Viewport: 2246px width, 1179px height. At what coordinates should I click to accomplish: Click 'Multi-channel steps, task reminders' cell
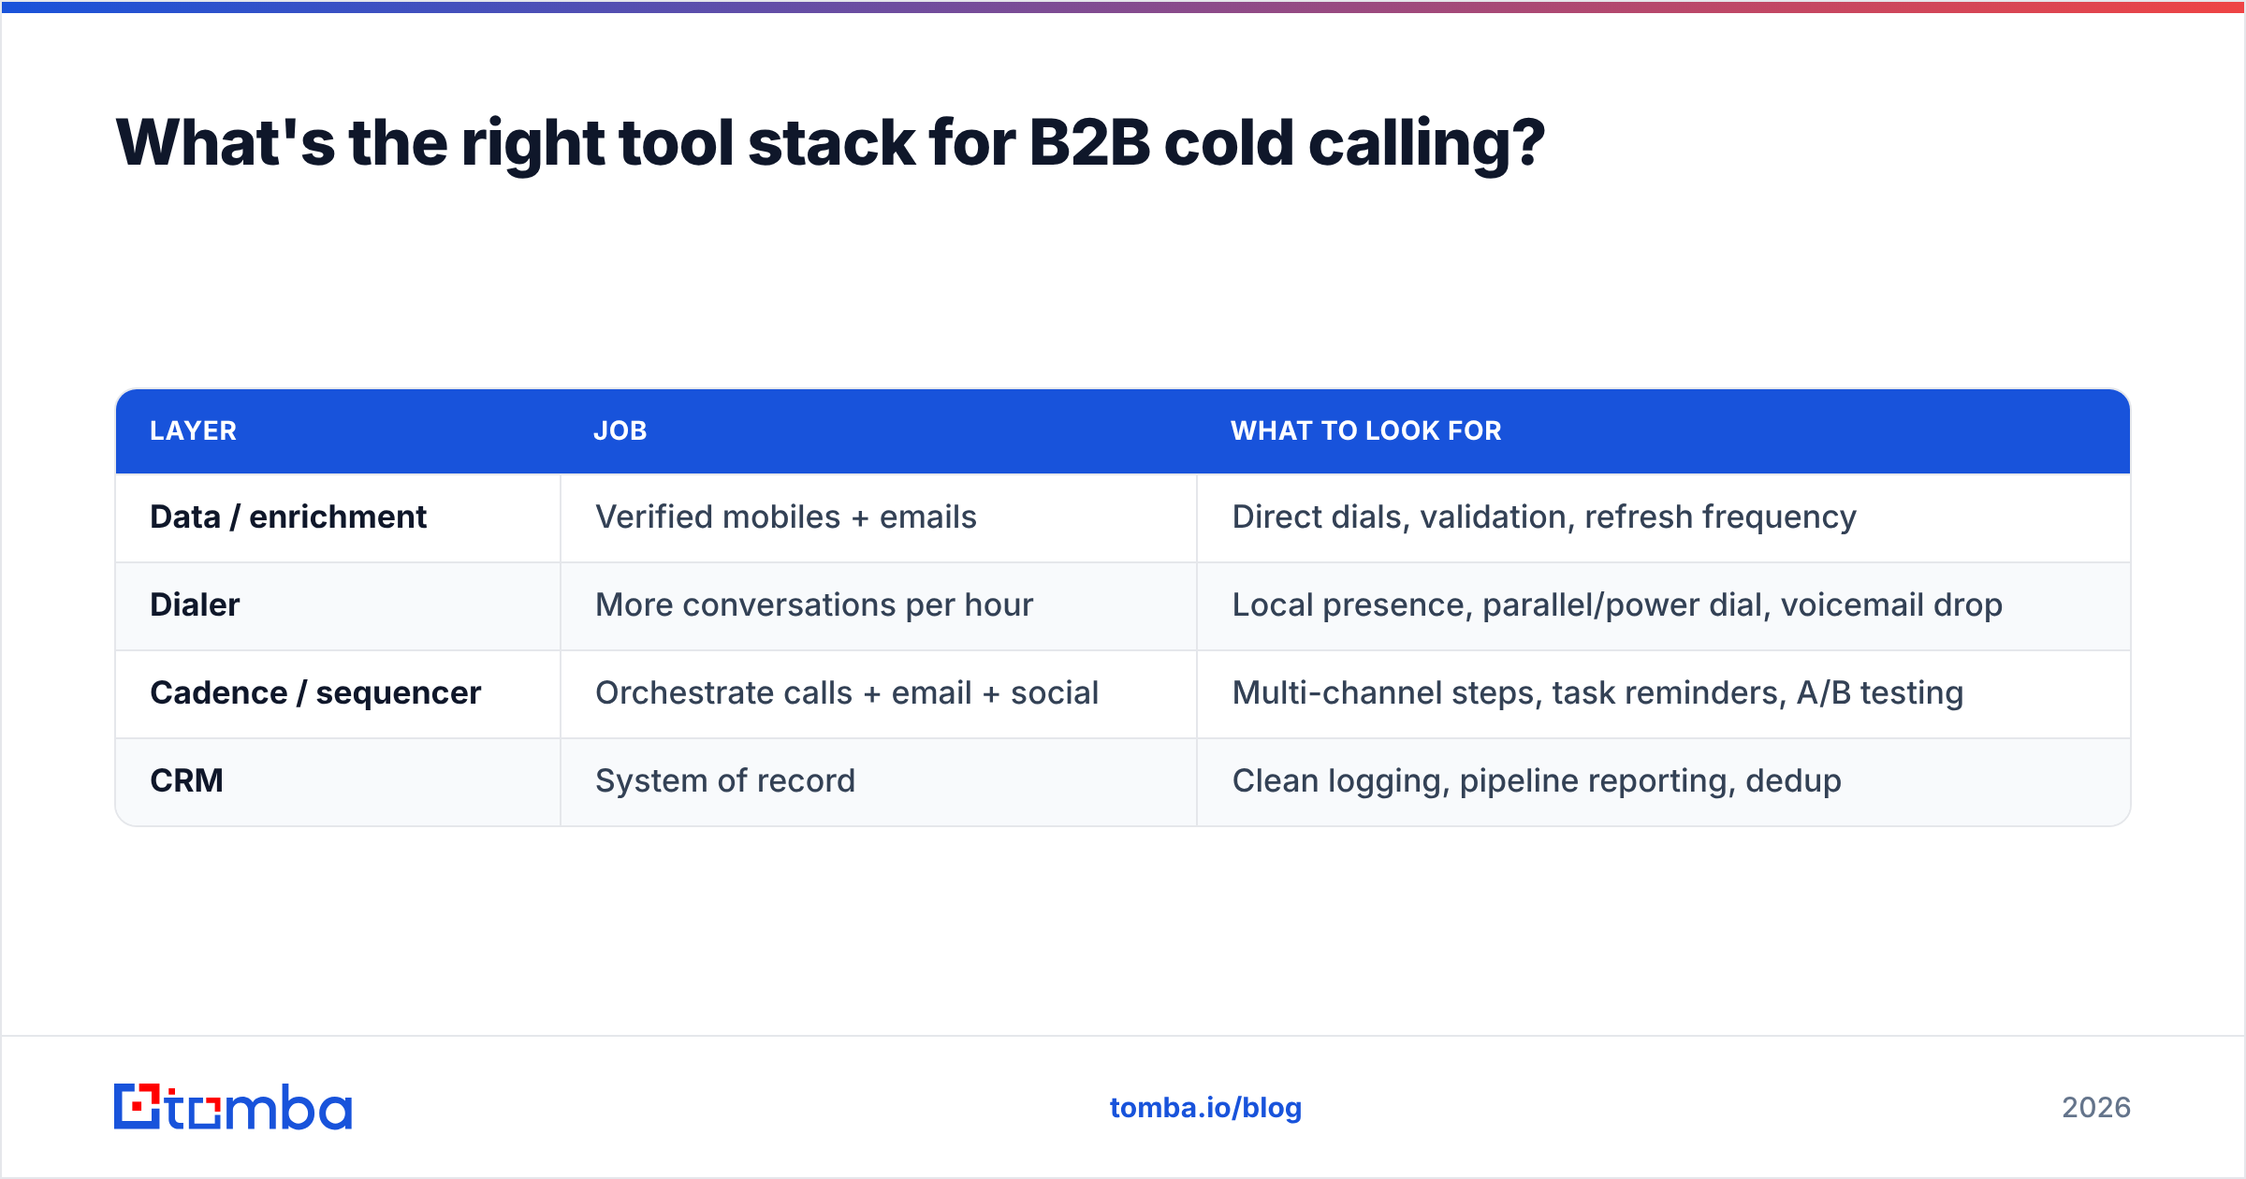(x=1664, y=693)
